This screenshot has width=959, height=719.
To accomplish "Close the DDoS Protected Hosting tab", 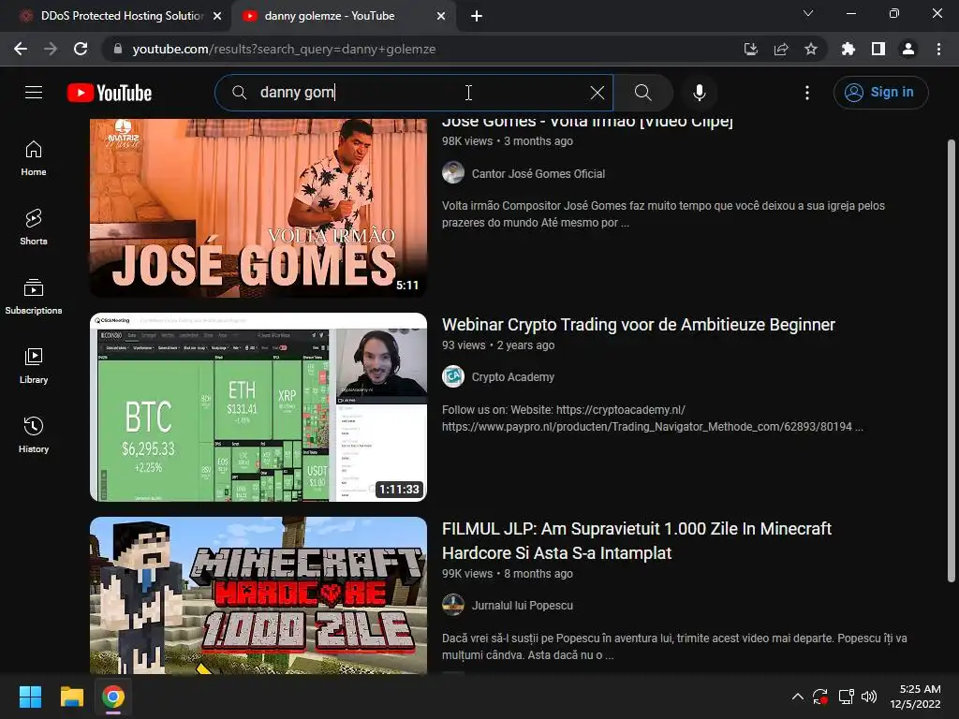I will click(x=217, y=17).
